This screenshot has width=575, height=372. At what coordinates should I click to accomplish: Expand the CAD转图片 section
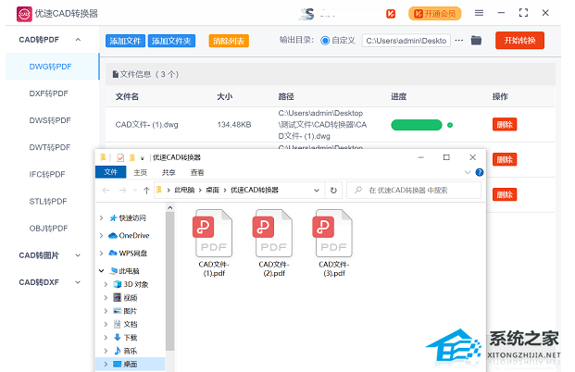pos(78,255)
